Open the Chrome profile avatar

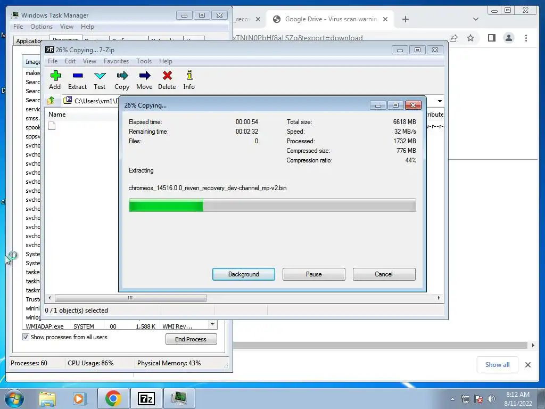pos(509,38)
